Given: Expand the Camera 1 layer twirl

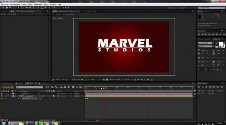Looking at the screenshot, I should tap(11, 94).
